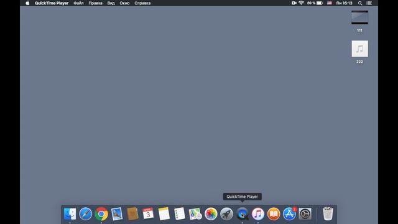Open Launchpad rocket icon
Image resolution: width=398 pixels, height=224 pixels.
(226, 214)
